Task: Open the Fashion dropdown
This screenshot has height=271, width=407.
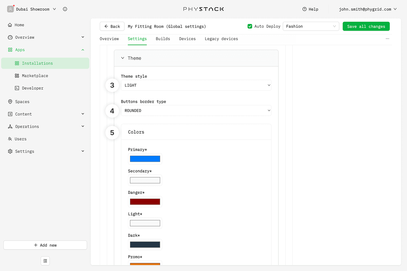Action: point(311,26)
